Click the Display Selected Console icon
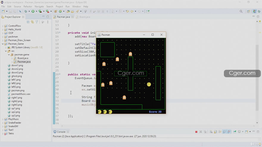The height and width of the screenshot is (147, 262). [239, 132]
